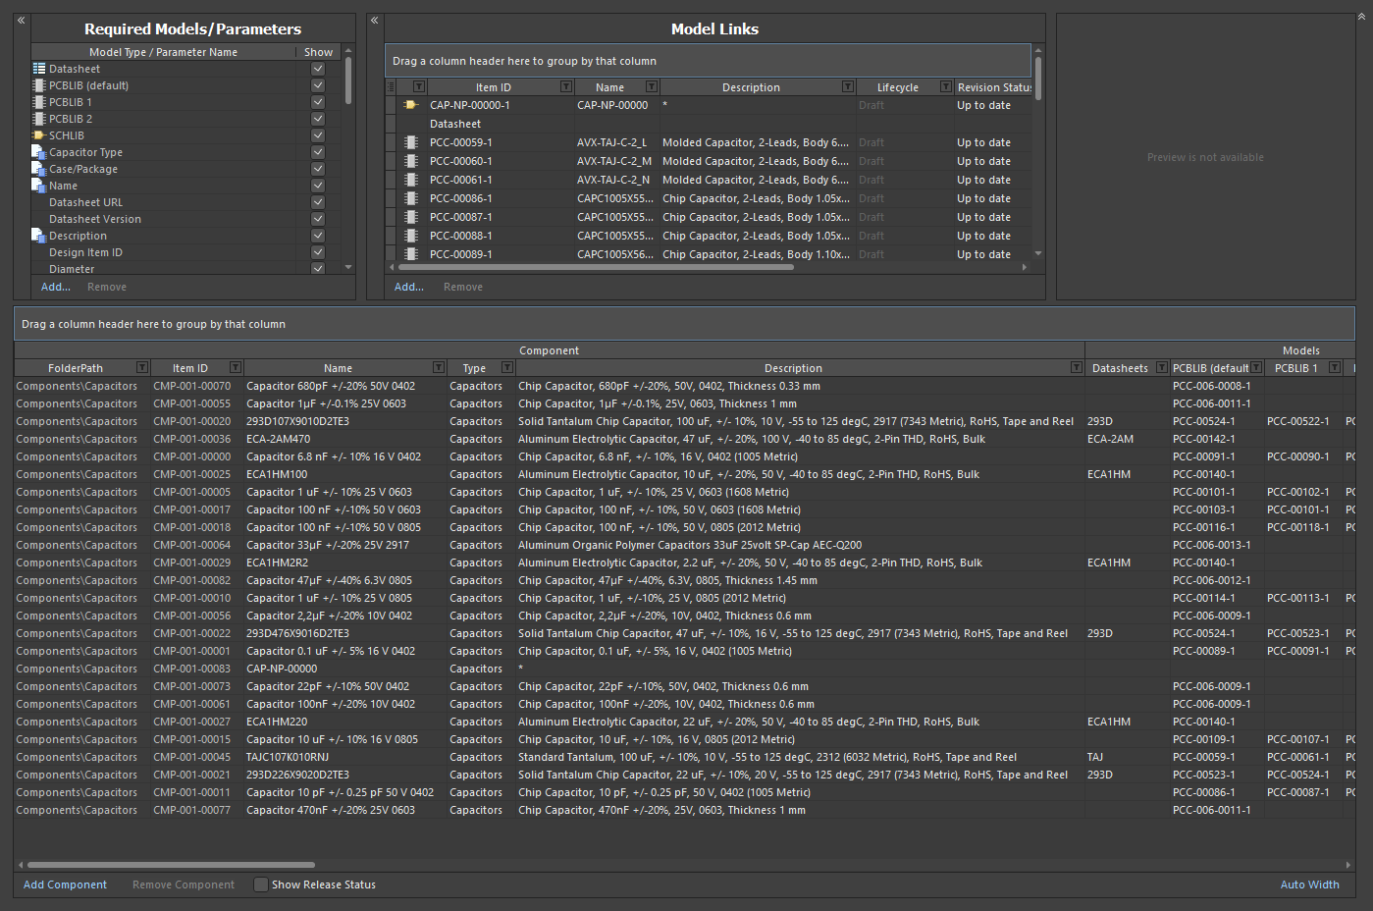This screenshot has width=1373, height=911.
Task: Sort by Model Type / Parameter Name header
Action: [163, 52]
